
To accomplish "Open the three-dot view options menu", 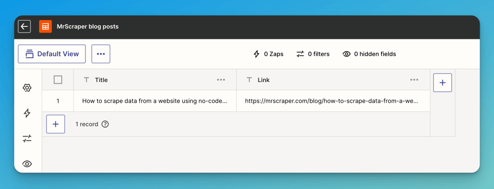I will tap(101, 54).
